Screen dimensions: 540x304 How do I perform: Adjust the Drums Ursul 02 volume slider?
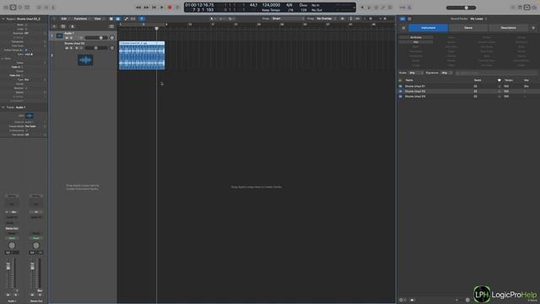pos(96,48)
